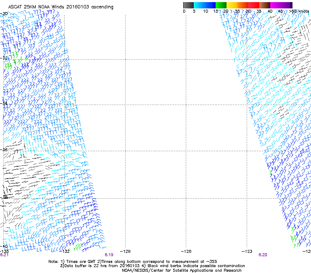Click the -36 latitude label

4,150
